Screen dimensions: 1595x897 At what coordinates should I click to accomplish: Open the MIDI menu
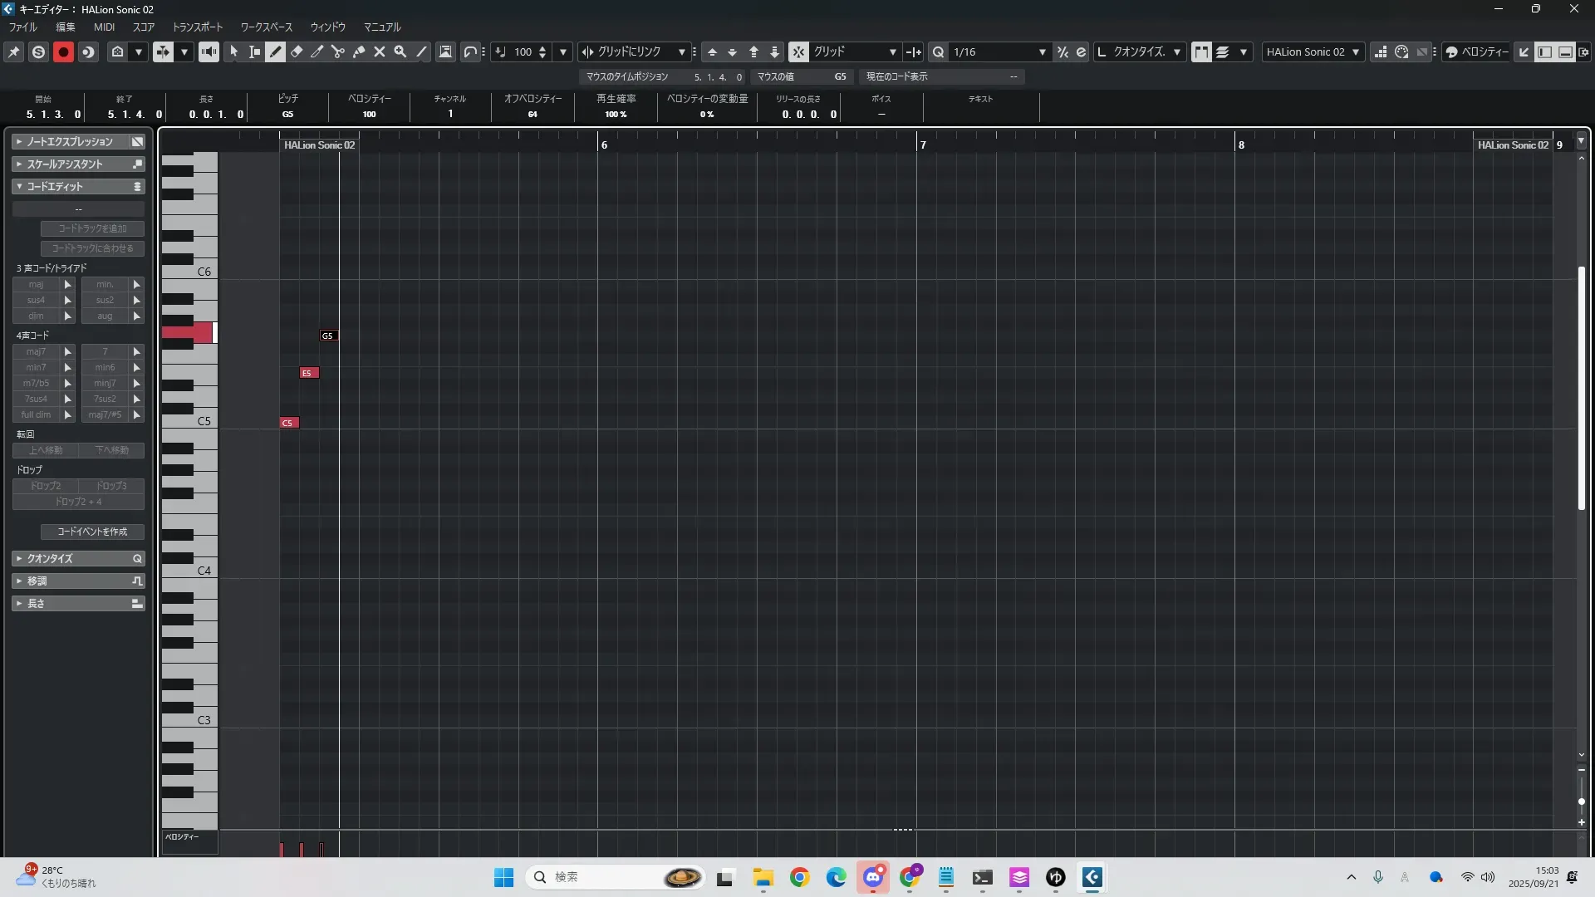click(x=104, y=27)
